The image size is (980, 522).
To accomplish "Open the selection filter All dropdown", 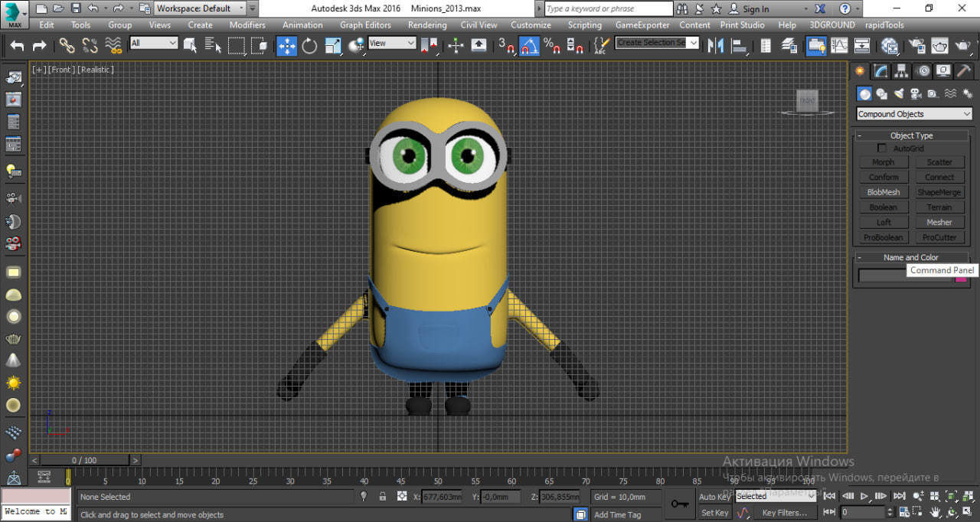I will (154, 43).
